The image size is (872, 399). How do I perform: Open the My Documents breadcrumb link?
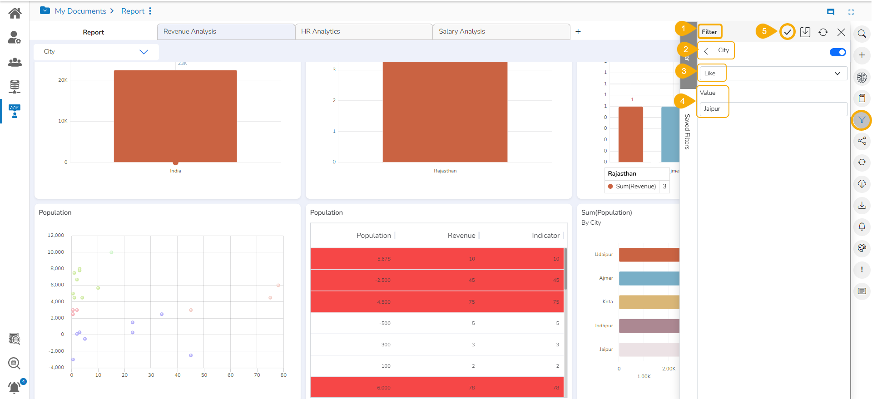pyautogui.click(x=80, y=11)
